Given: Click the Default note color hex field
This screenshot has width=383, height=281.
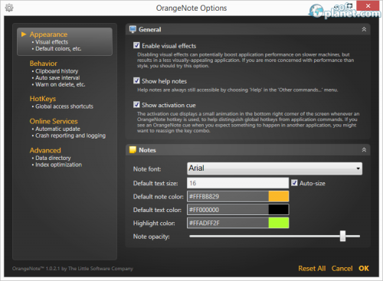Looking at the screenshot, I should pyautogui.click(x=228, y=197).
